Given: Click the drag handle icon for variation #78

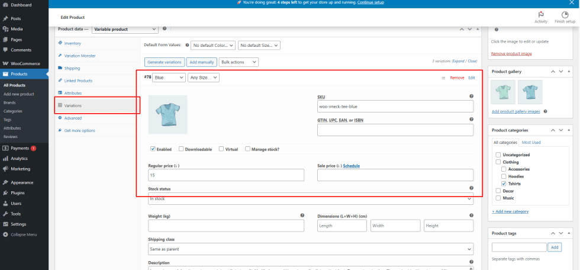Looking at the screenshot, I should [x=443, y=78].
